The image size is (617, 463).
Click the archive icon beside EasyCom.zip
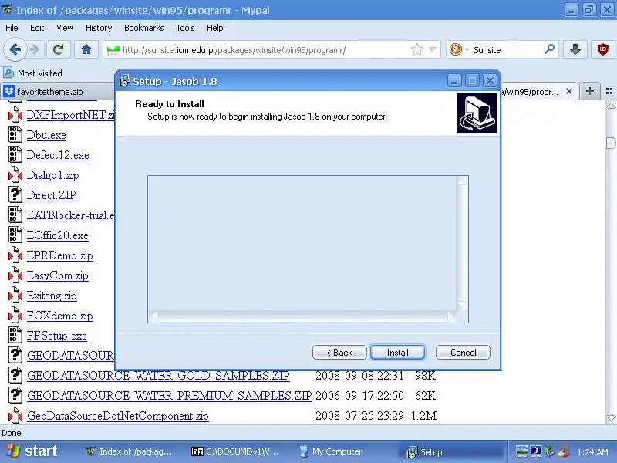[15, 275]
